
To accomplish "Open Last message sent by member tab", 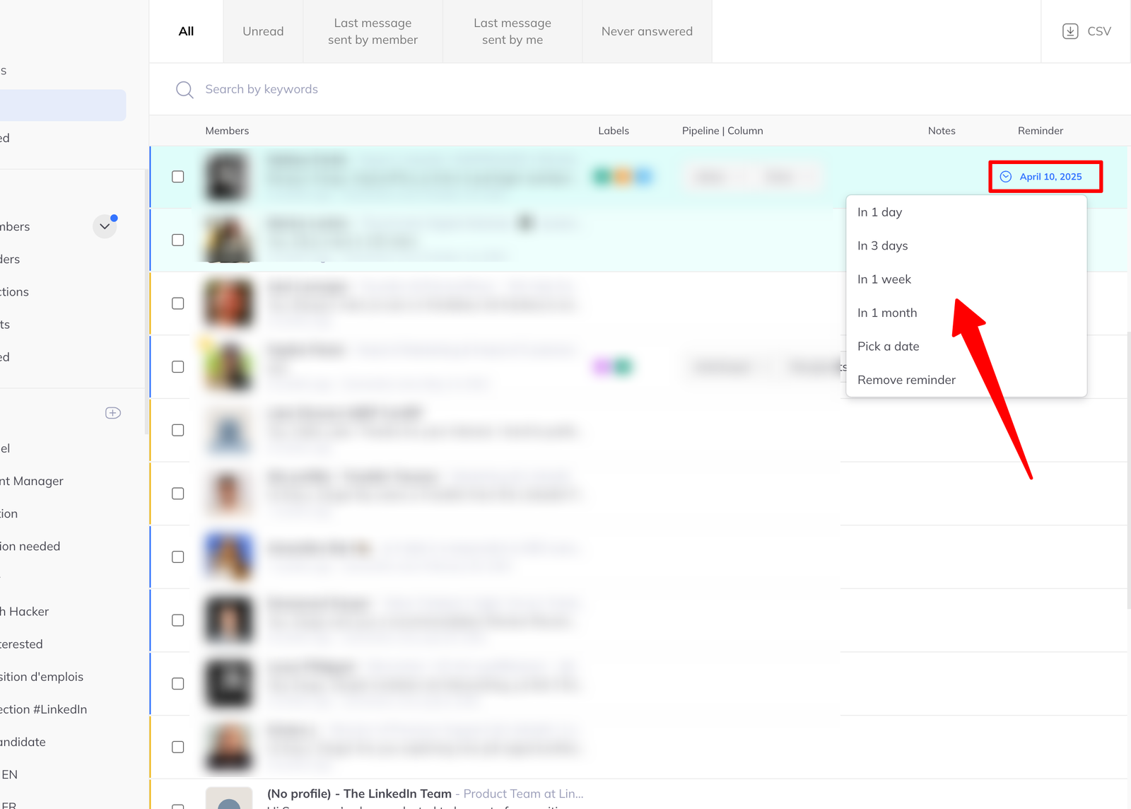I will (x=373, y=31).
